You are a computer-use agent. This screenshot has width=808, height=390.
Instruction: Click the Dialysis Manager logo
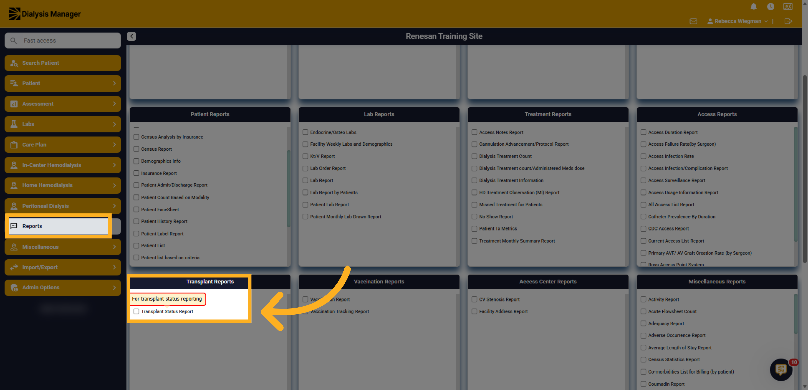click(45, 14)
